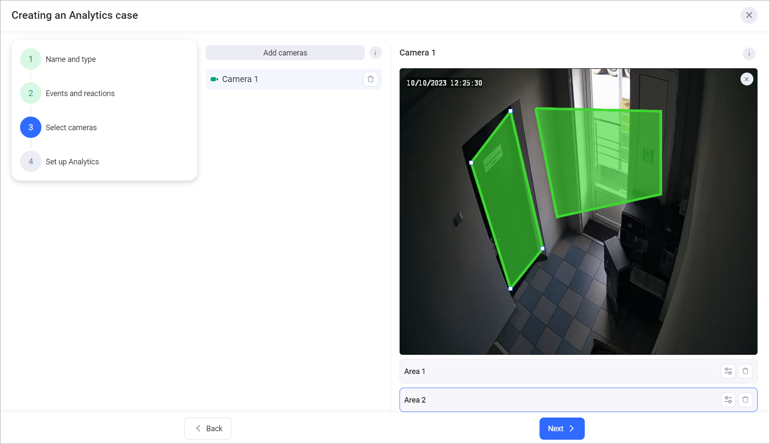Delete Area 2 with trash icon

pos(745,400)
